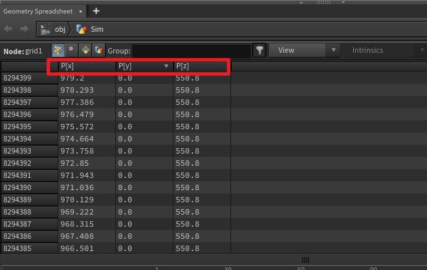Image resolution: width=427 pixels, height=270 pixels.
Task: Click the P[x] value 974.664
Action: click(77, 139)
